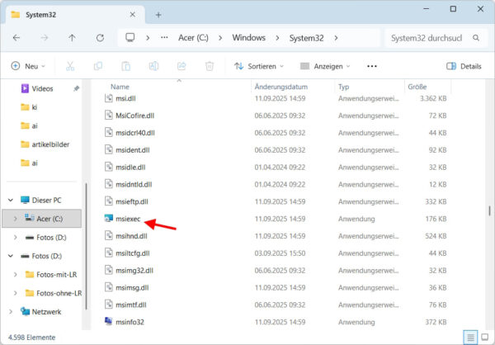Image resolution: width=495 pixels, height=345 pixels.
Task: Open the artikelbilder folder in sidebar
Action: 45,144
